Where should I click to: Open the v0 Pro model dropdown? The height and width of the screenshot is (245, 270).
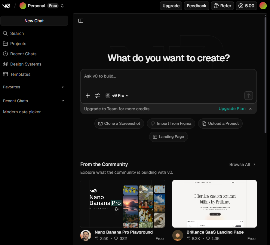(117, 96)
